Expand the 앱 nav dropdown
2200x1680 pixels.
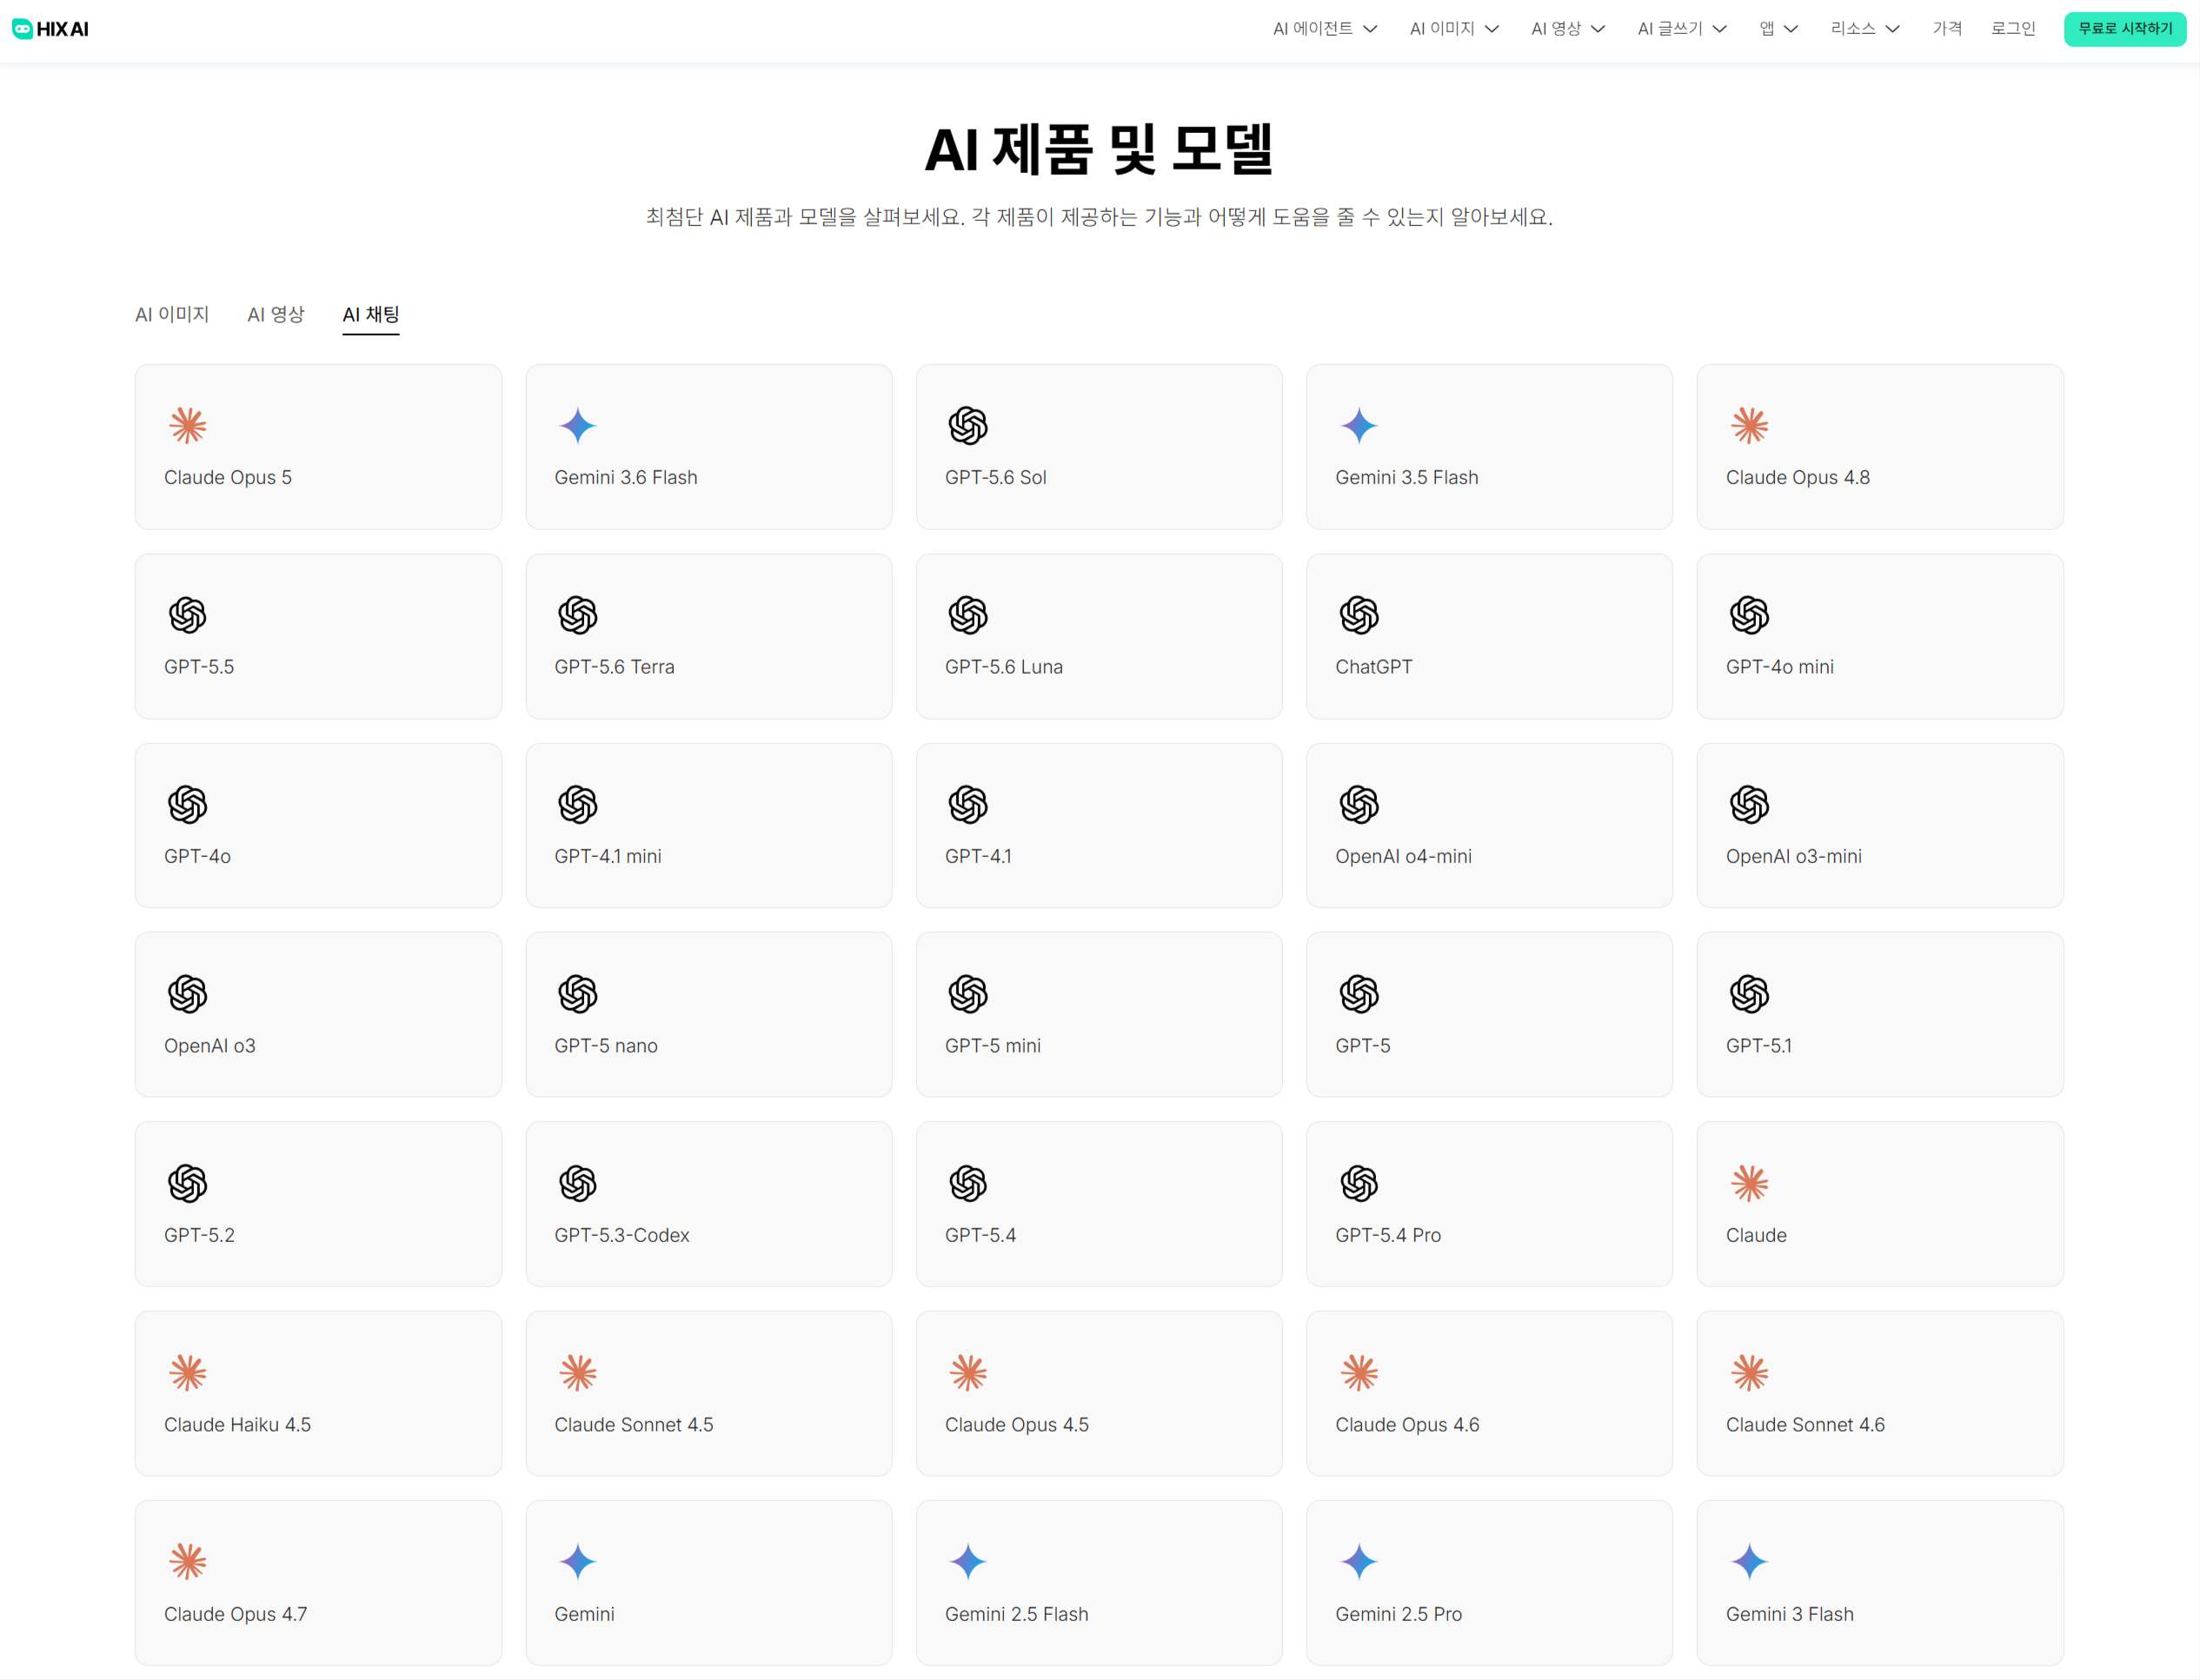coord(1778,29)
